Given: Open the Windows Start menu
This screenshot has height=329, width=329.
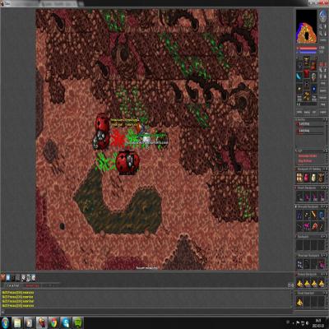Looking at the screenshot, I should tap(5, 323).
